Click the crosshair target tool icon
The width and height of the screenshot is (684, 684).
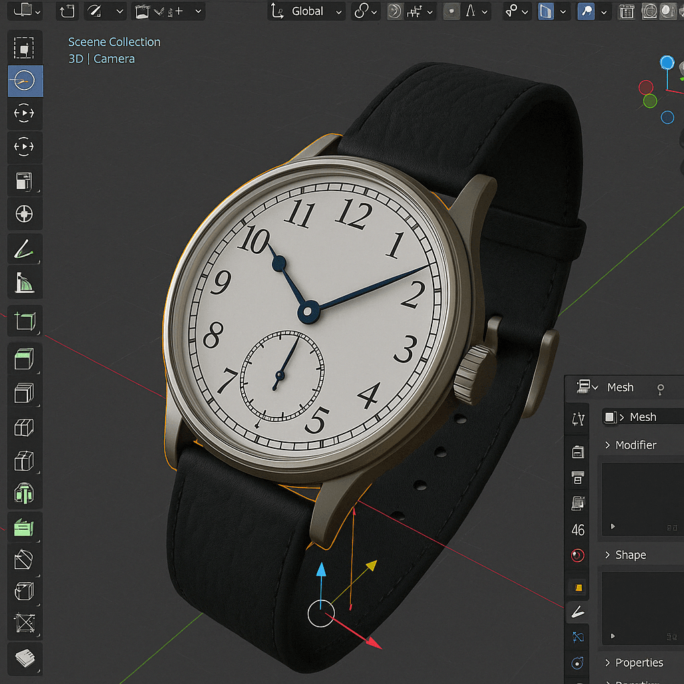pos(25,214)
